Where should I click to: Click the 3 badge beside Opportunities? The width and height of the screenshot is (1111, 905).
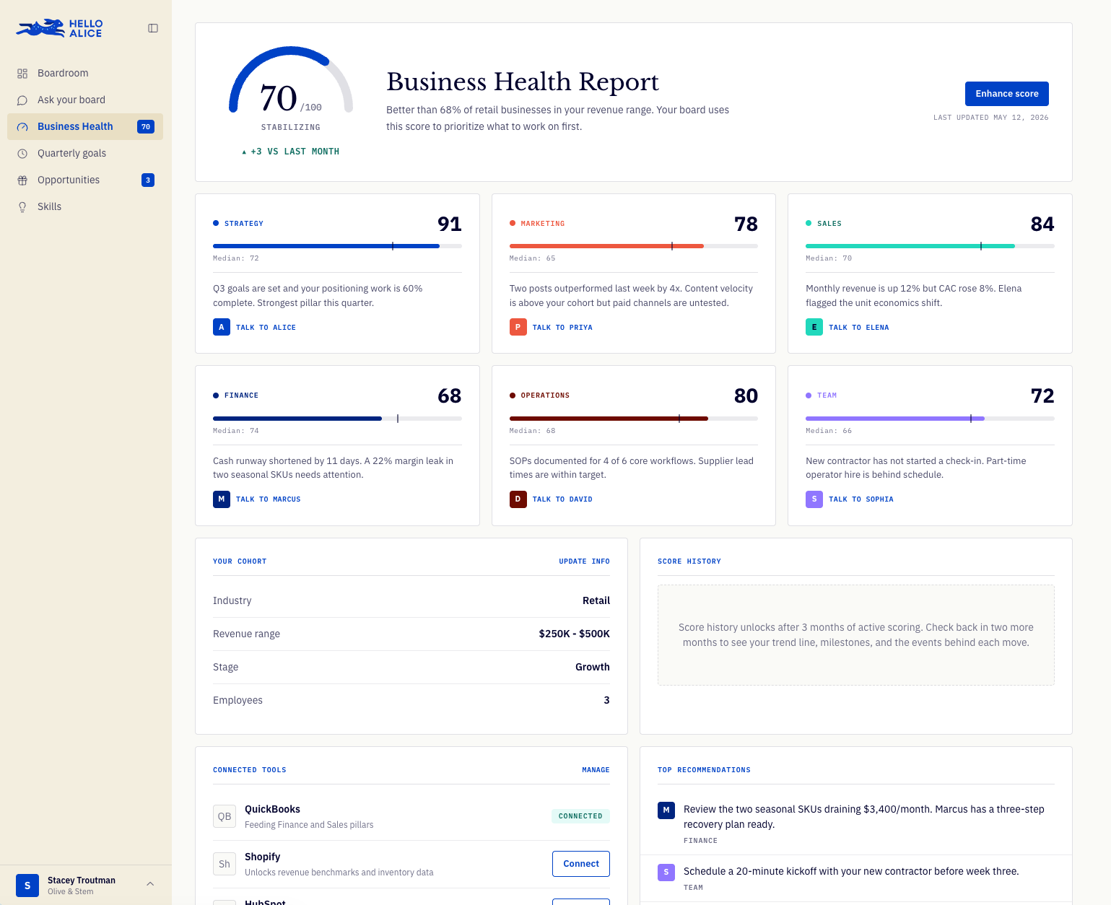pyautogui.click(x=148, y=180)
